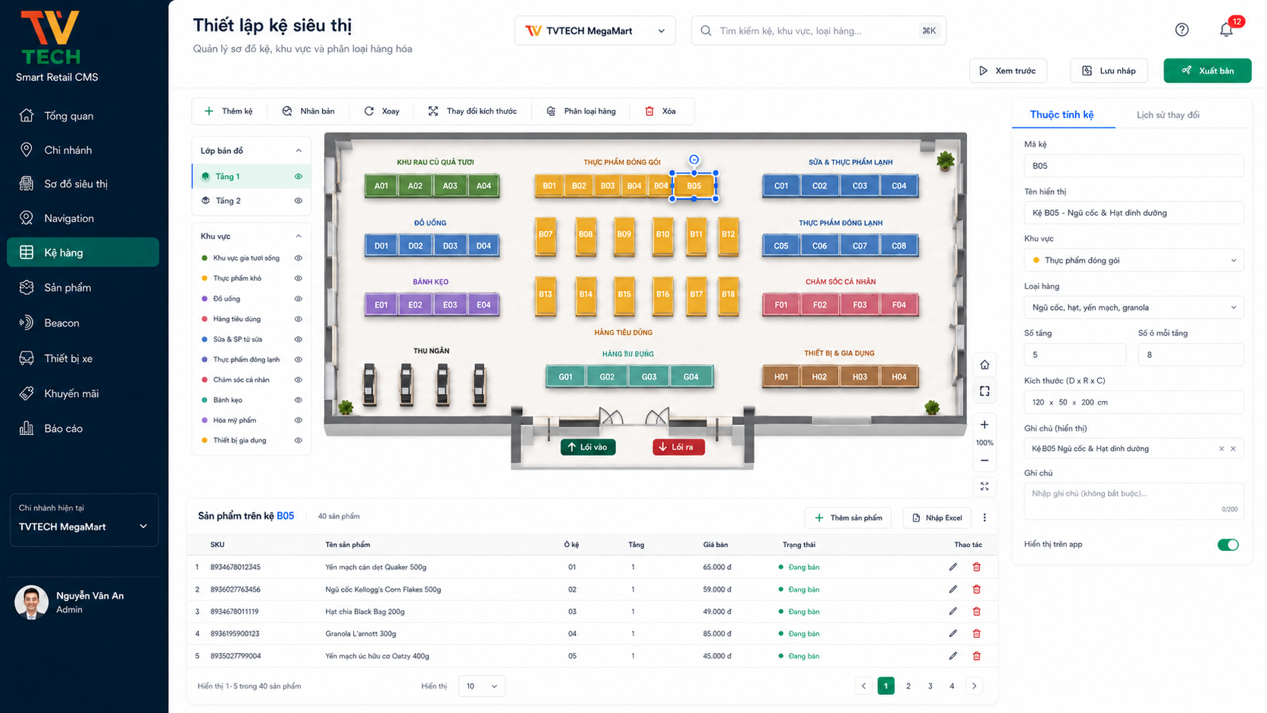Click the map home reset icon
The height and width of the screenshot is (713, 1267).
tap(984, 364)
